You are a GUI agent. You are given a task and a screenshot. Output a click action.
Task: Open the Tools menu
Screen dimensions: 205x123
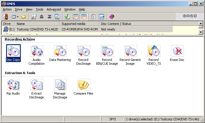[x=39, y=9]
